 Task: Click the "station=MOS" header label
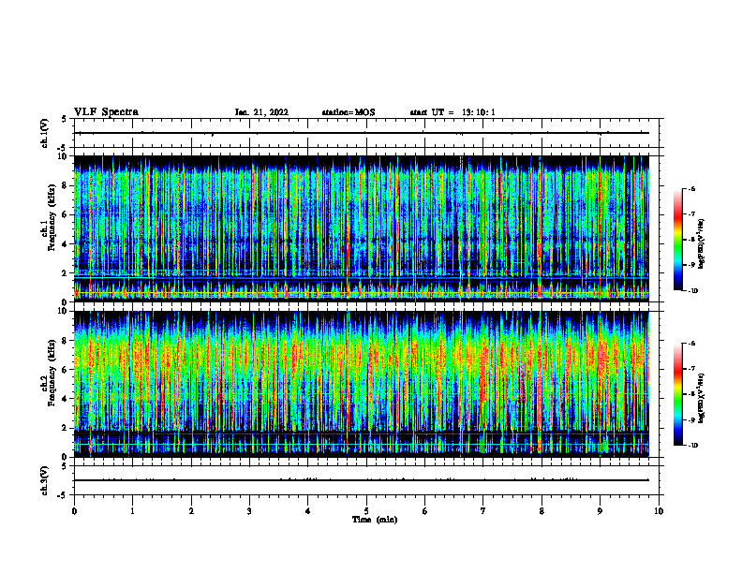[x=349, y=112]
